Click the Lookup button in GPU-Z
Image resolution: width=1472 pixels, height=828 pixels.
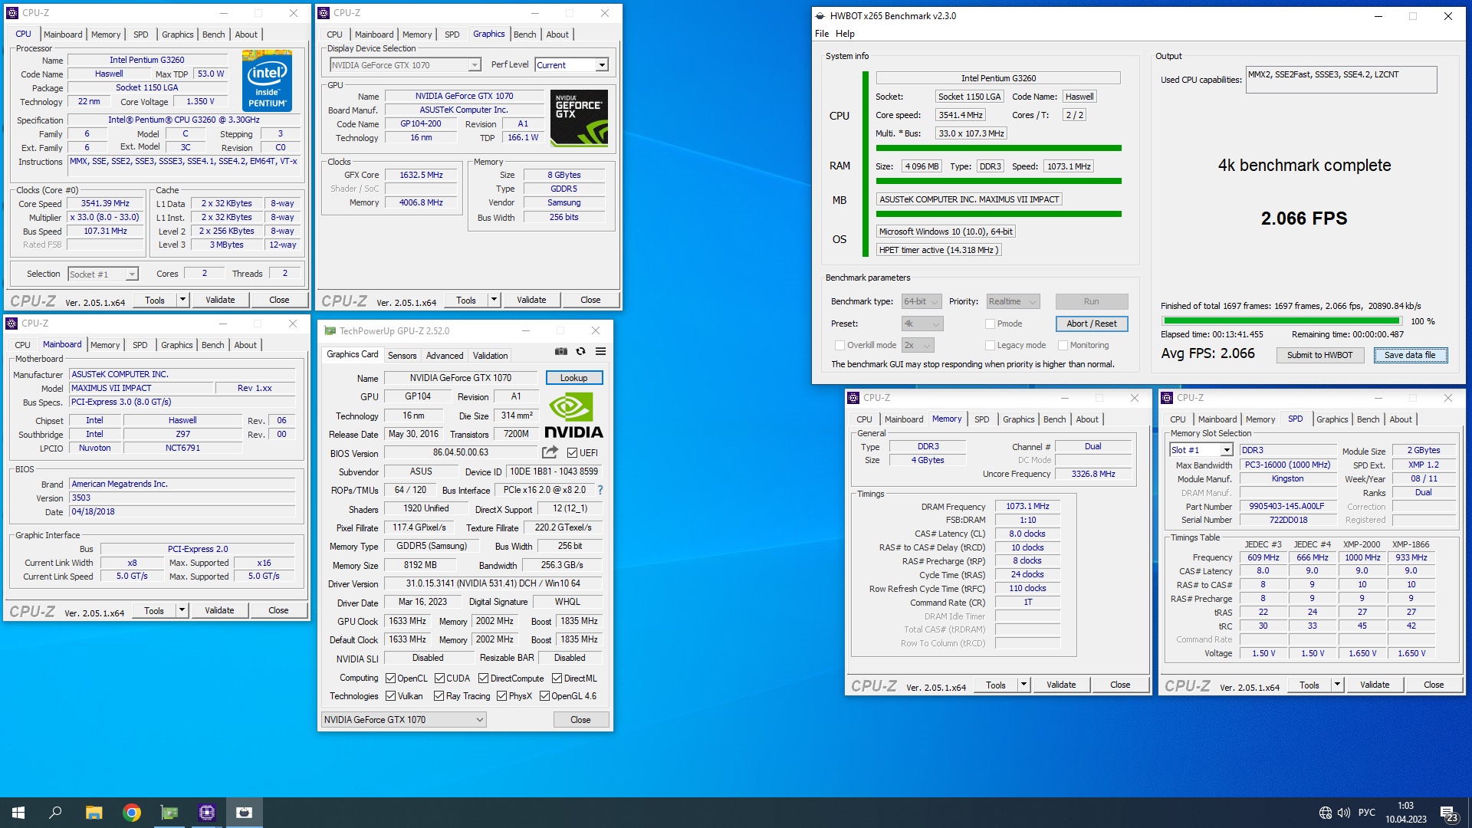(573, 378)
